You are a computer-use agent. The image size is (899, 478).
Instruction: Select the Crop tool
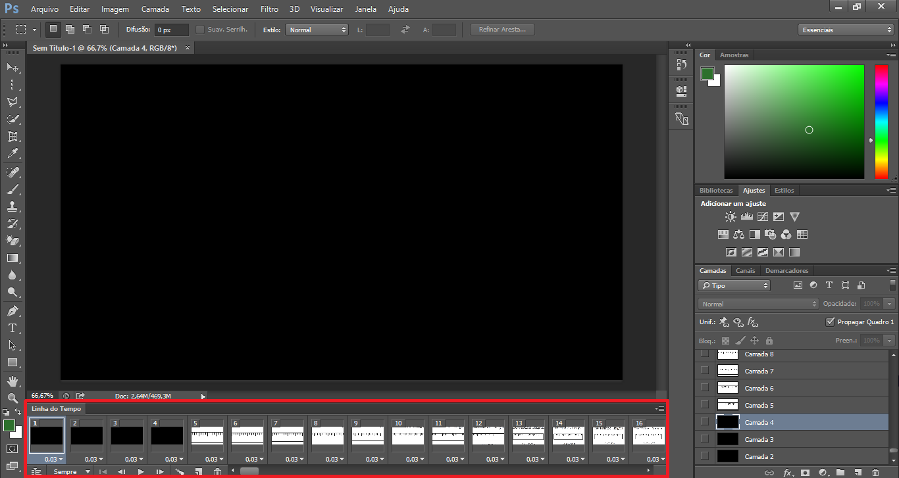pyautogui.click(x=13, y=137)
